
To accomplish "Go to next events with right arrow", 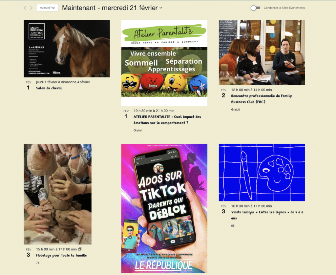I will [31, 8].
